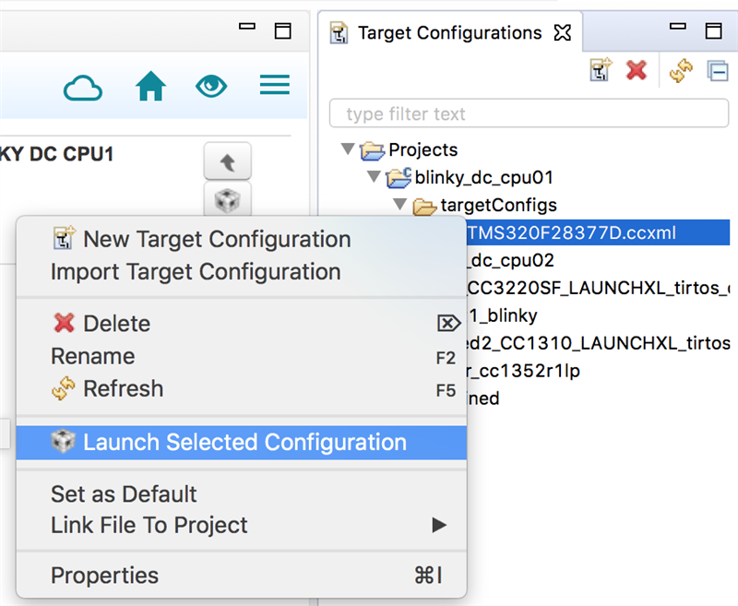Select Set as Default option
Screen dimensions: 738x606
pyautogui.click(x=124, y=493)
